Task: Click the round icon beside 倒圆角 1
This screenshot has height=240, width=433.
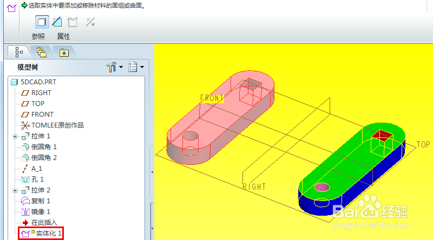Action: pos(25,147)
